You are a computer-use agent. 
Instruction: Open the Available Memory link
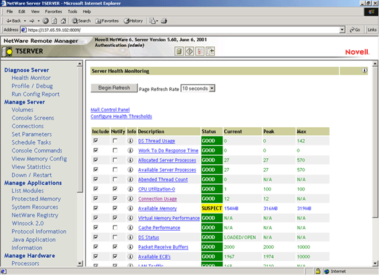(157, 208)
